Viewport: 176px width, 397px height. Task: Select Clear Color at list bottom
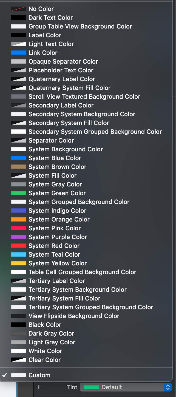click(44, 360)
